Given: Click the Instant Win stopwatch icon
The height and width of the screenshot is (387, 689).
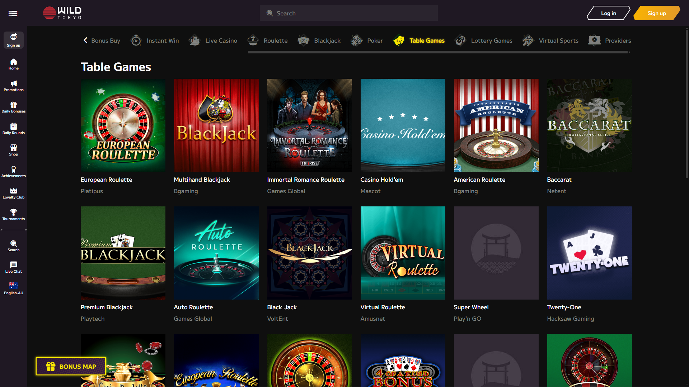Looking at the screenshot, I should point(136,40).
